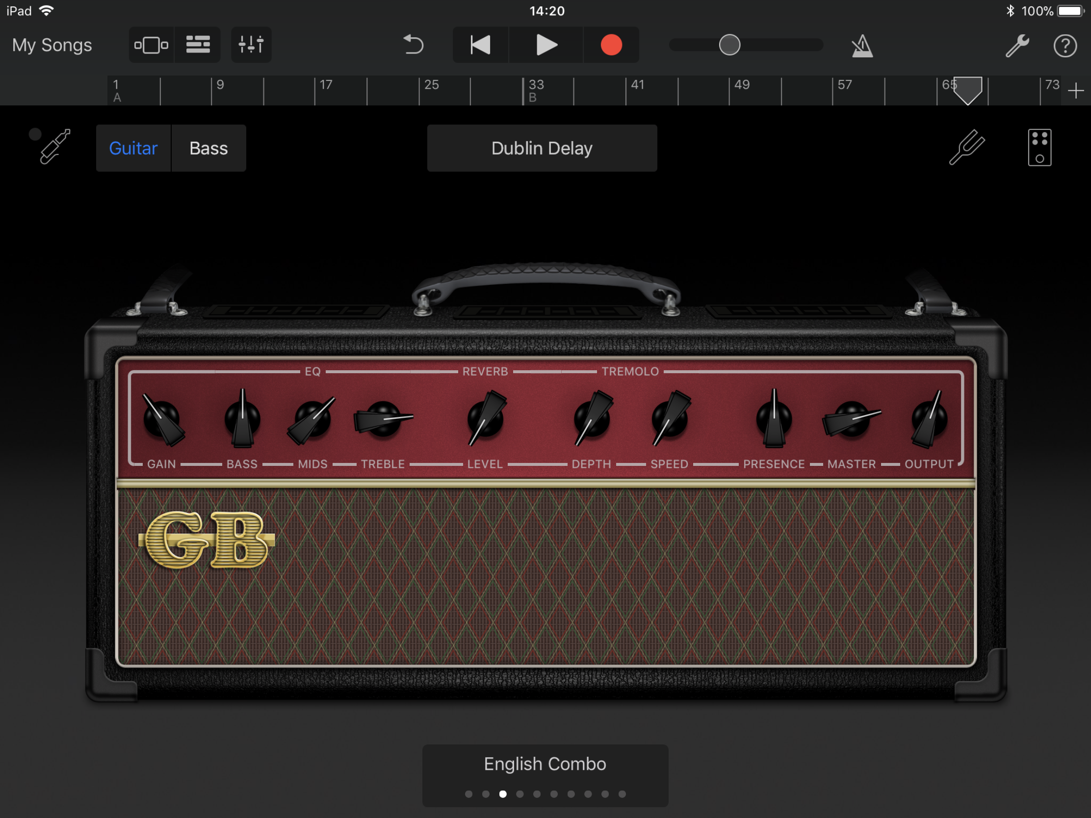This screenshot has height=818, width=1091.
Task: Undo the last action
Action: point(414,45)
